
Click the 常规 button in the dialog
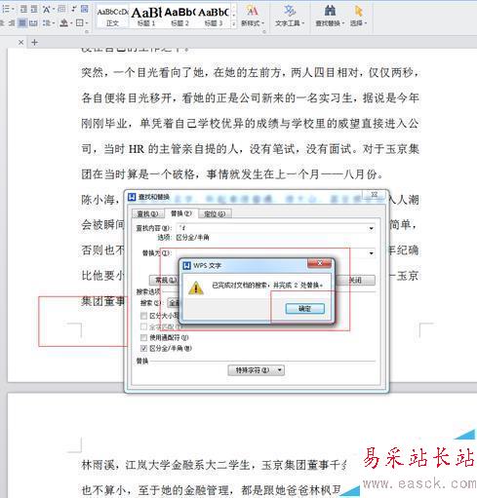(x=165, y=280)
